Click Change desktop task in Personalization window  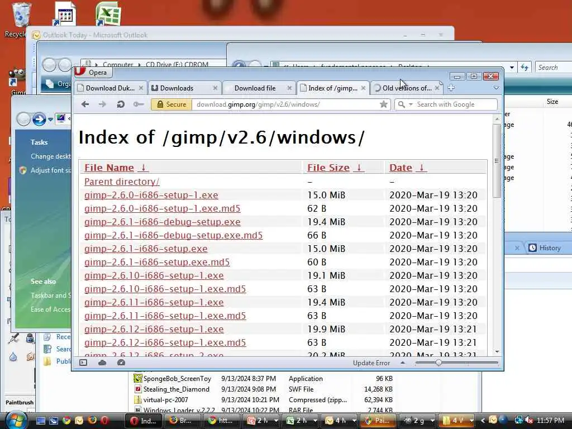click(50, 156)
